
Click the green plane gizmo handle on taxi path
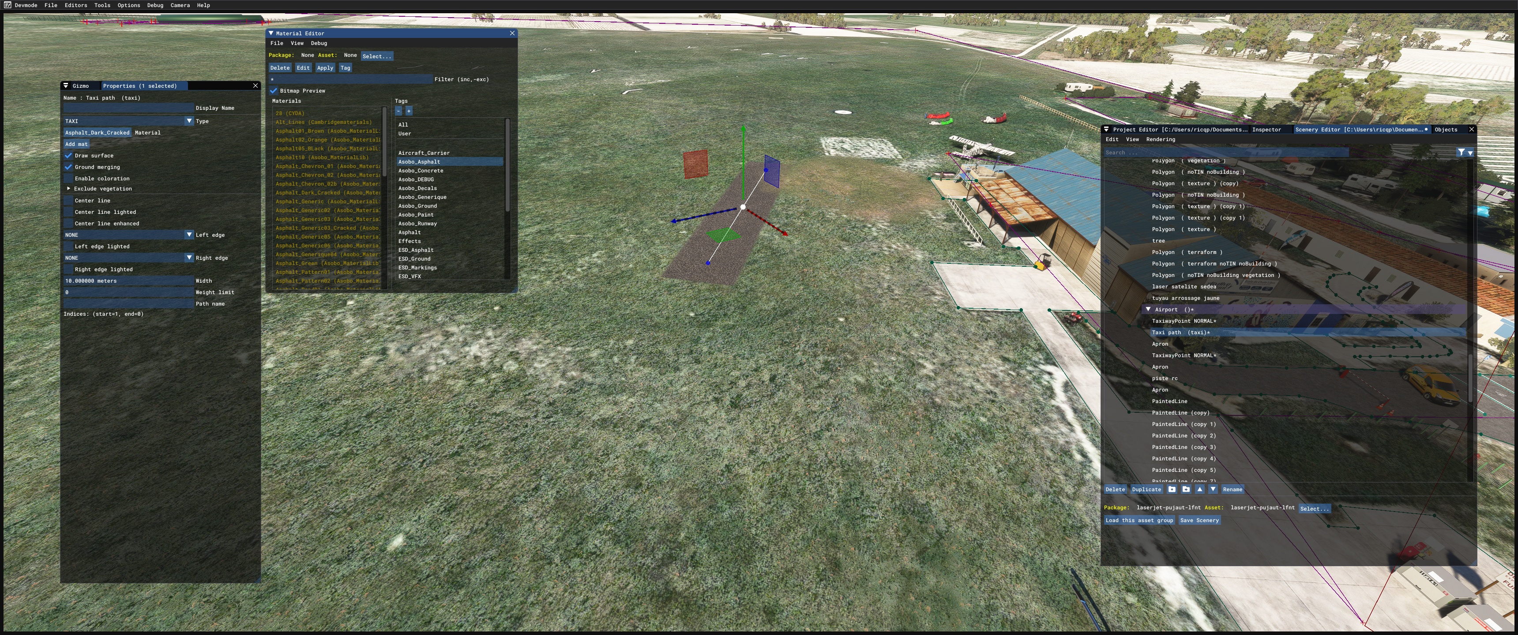[x=723, y=235]
